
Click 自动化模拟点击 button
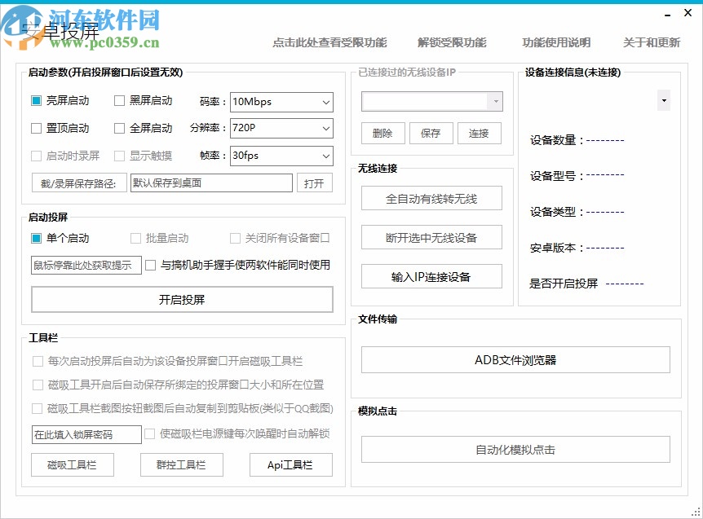[x=517, y=449]
